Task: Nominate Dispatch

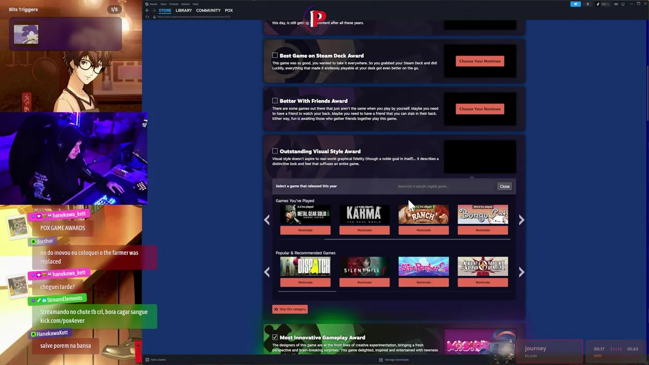Action: point(305,282)
